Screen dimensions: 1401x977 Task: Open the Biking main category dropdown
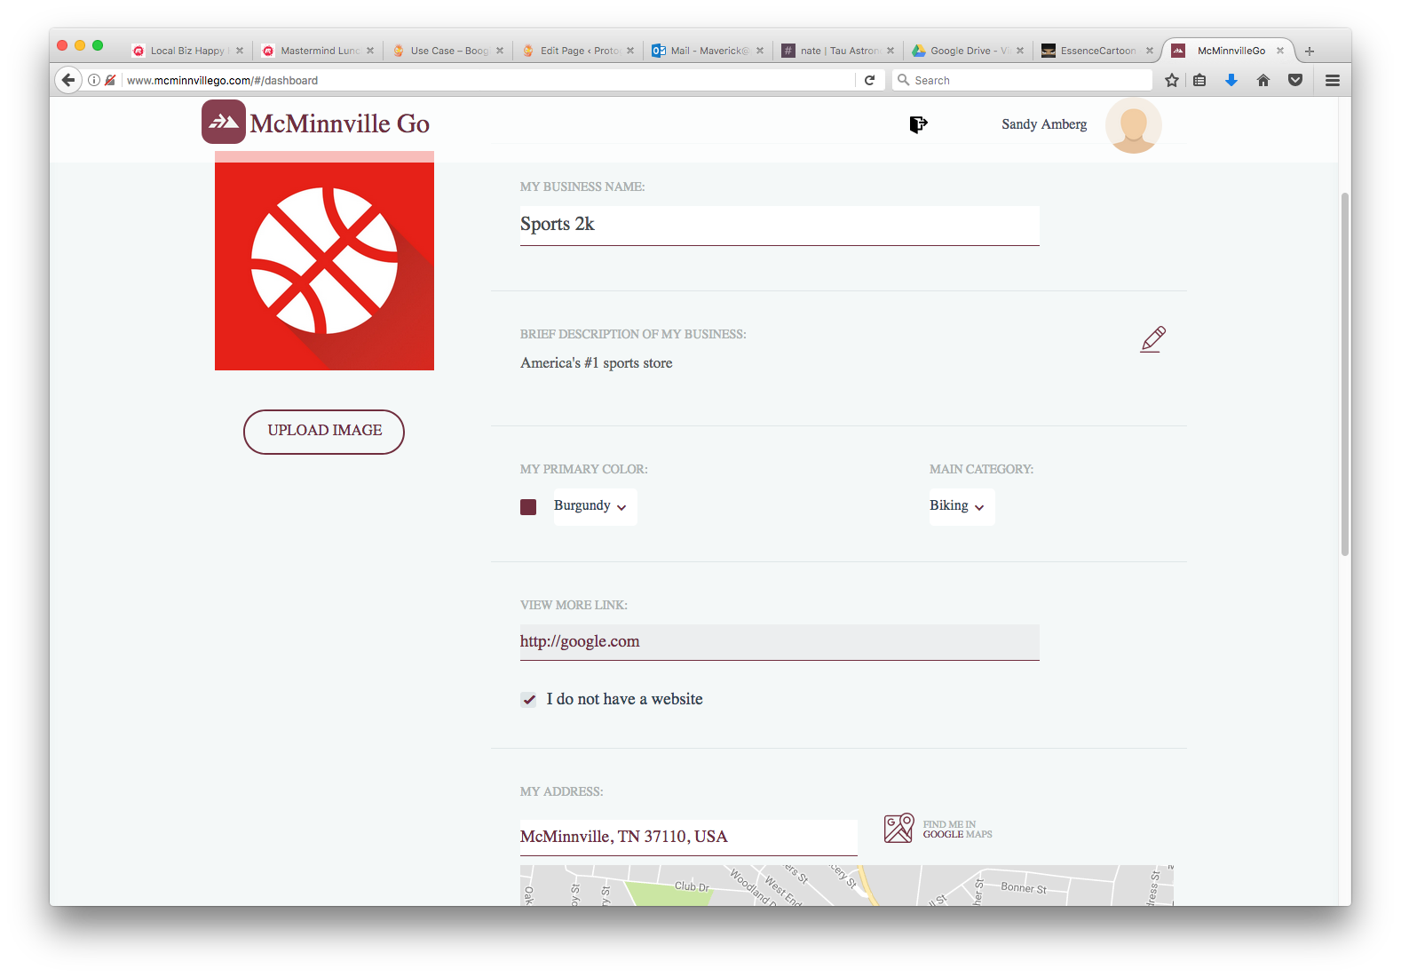(961, 506)
